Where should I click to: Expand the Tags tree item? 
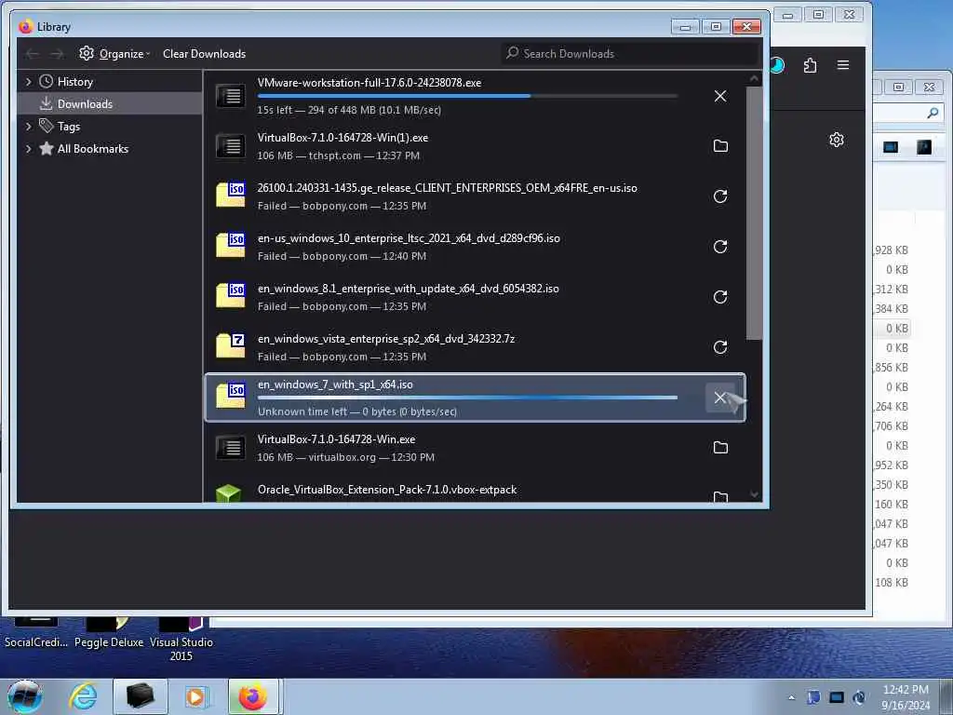tap(28, 127)
